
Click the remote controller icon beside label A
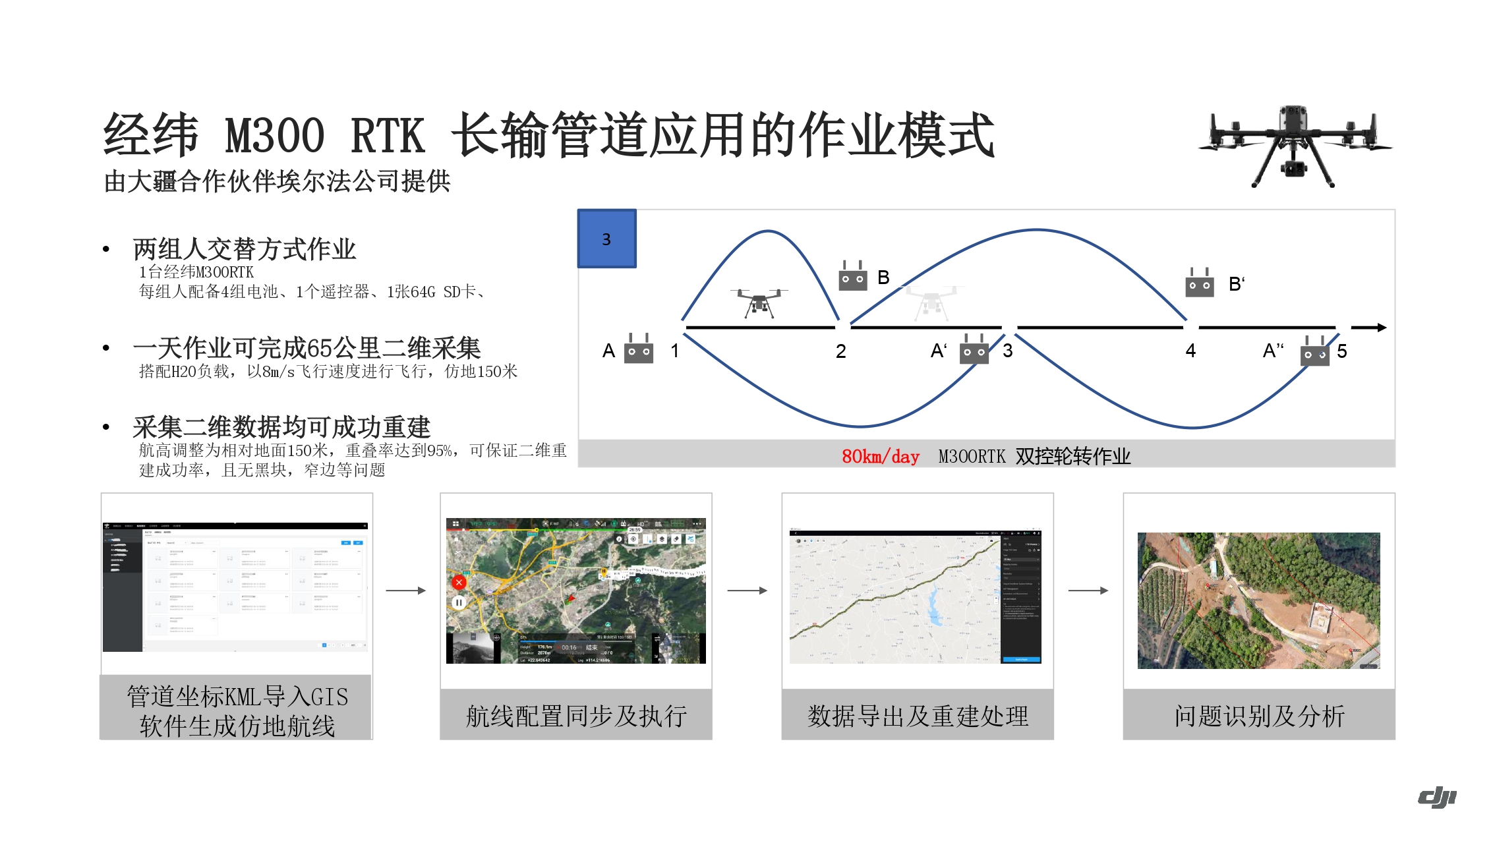(x=638, y=349)
